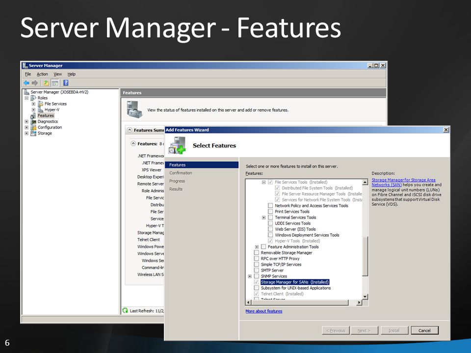The image size is (471, 353).
Task: Expand SNMP Services node
Action: (250, 276)
